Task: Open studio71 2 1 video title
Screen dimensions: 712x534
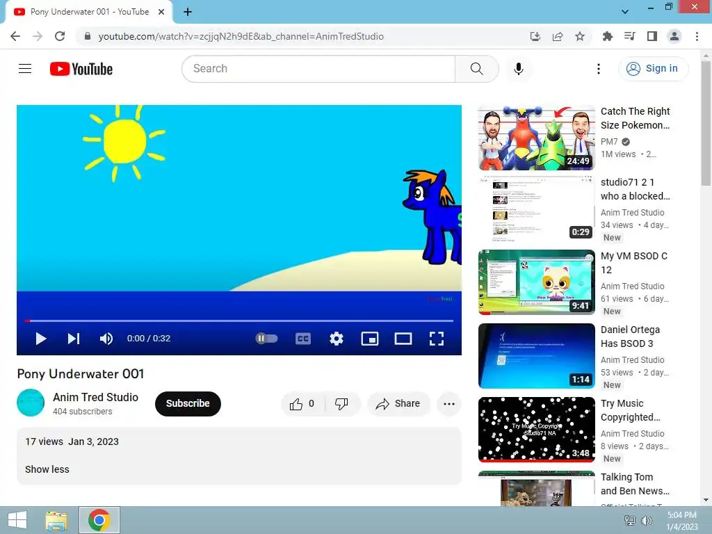Action: pyautogui.click(x=636, y=189)
